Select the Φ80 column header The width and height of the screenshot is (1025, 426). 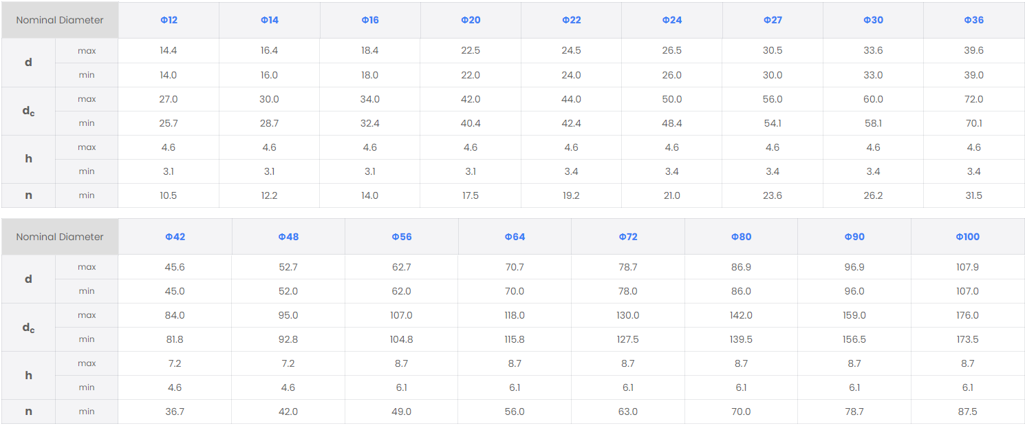tap(741, 237)
